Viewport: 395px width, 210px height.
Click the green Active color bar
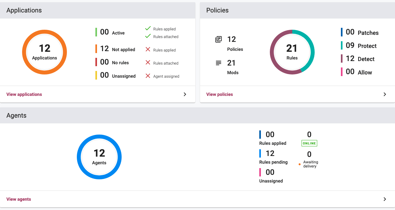pyautogui.click(x=96, y=32)
